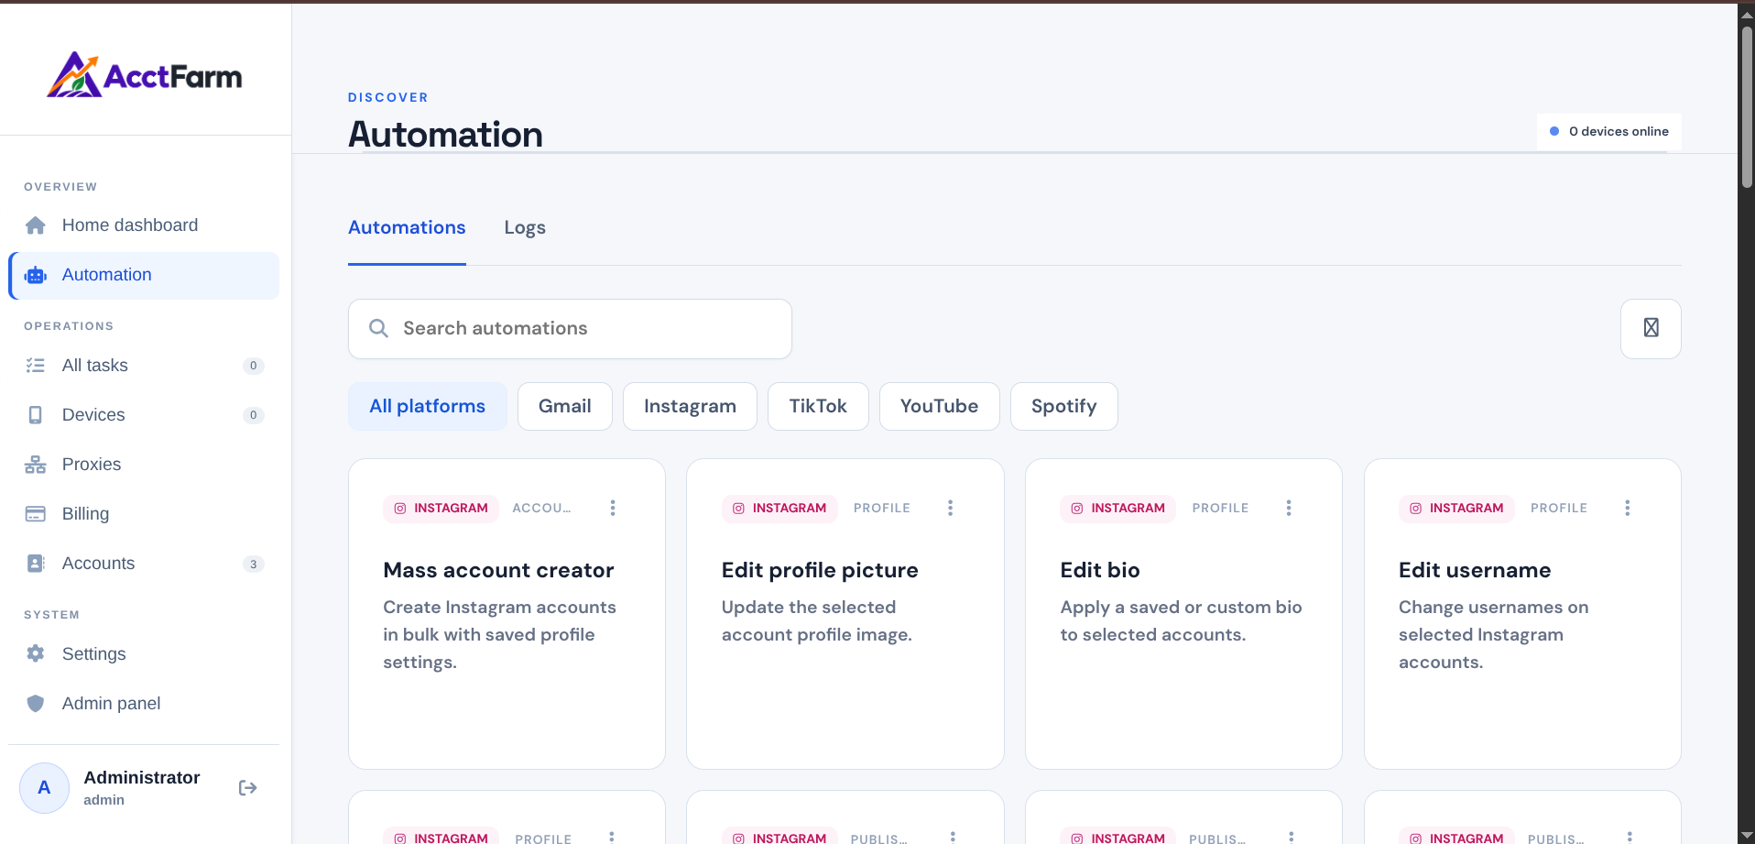Image resolution: width=1755 pixels, height=844 pixels.
Task: Filter by All platforms
Action: tap(428, 406)
